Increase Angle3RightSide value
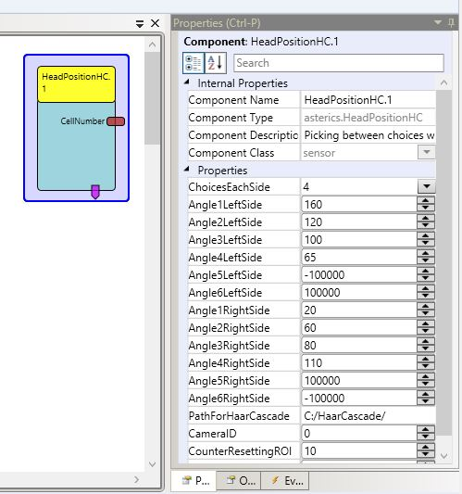462x494 pixels. click(x=426, y=341)
